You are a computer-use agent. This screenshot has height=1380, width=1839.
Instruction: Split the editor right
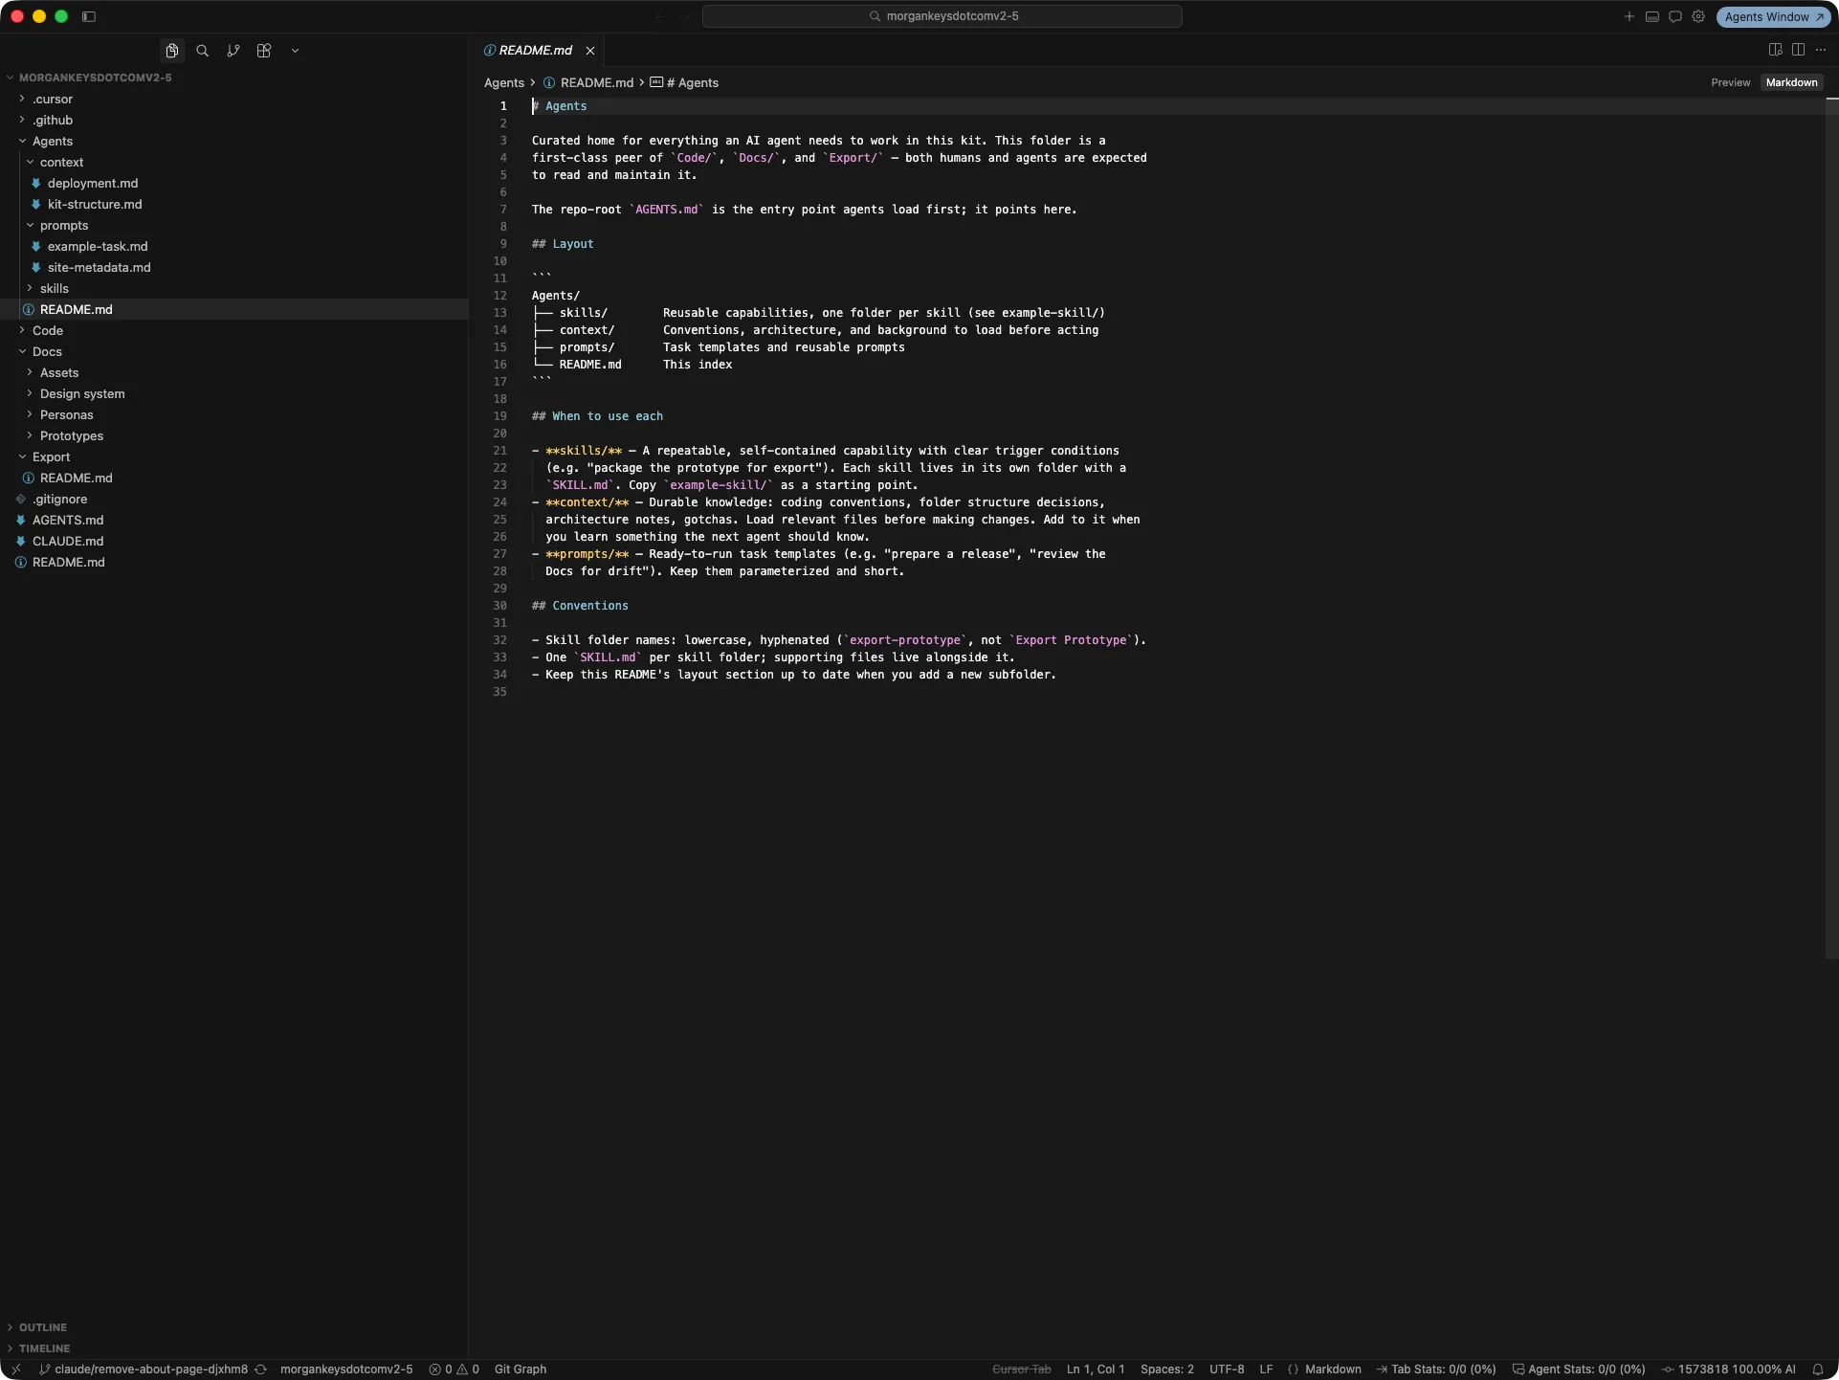click(x=1798, y=50)
